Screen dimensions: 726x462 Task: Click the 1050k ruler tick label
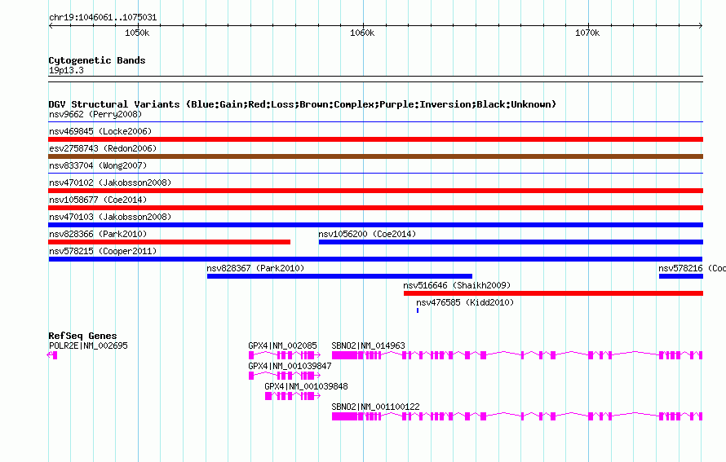click(137, 33)
